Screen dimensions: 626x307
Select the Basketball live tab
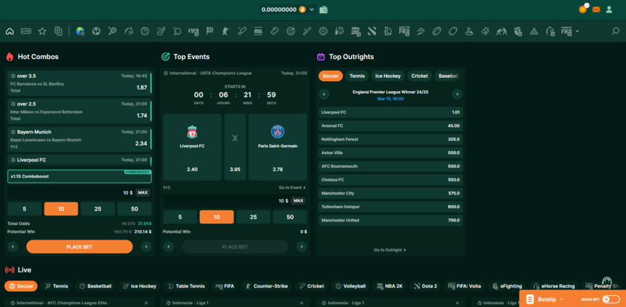pos(95,285)
